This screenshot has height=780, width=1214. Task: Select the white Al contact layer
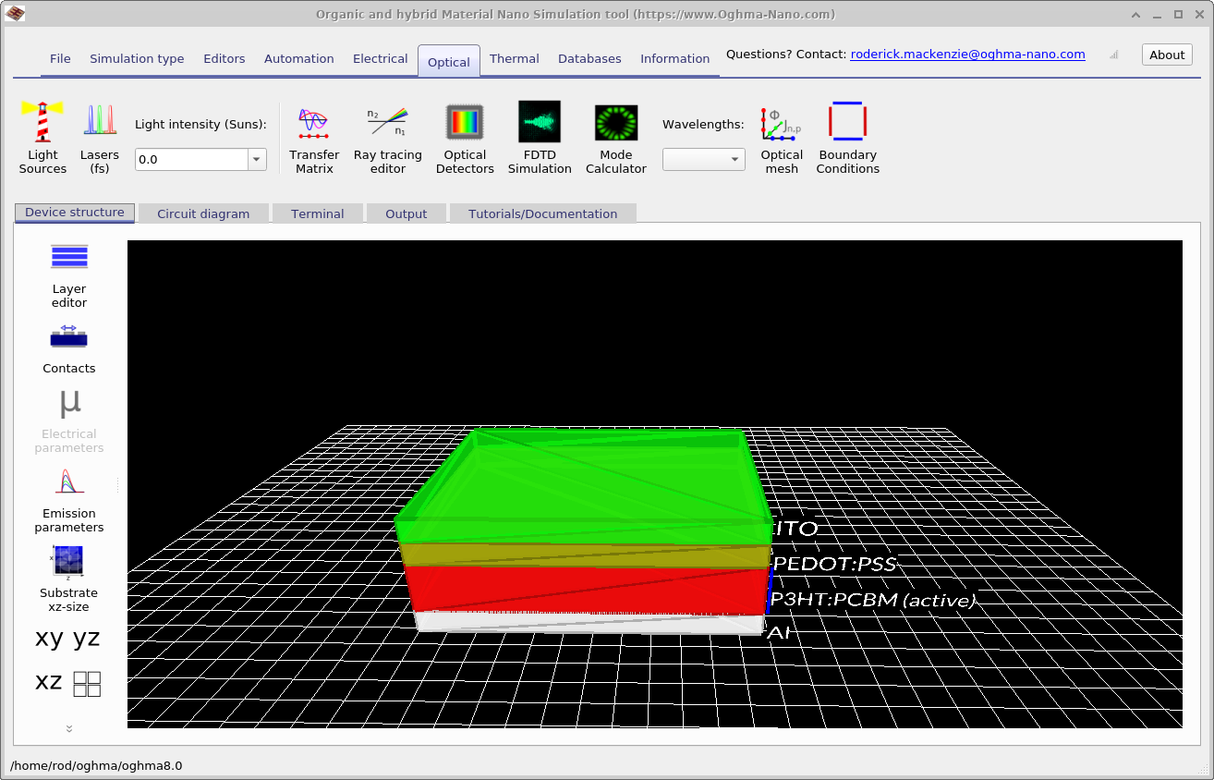589,623
